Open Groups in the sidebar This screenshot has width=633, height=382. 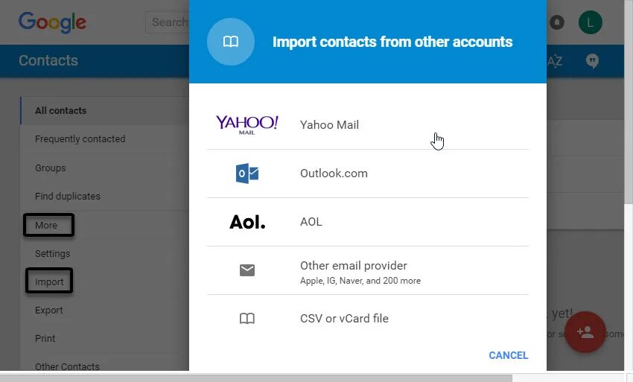(x=51, y=168)
